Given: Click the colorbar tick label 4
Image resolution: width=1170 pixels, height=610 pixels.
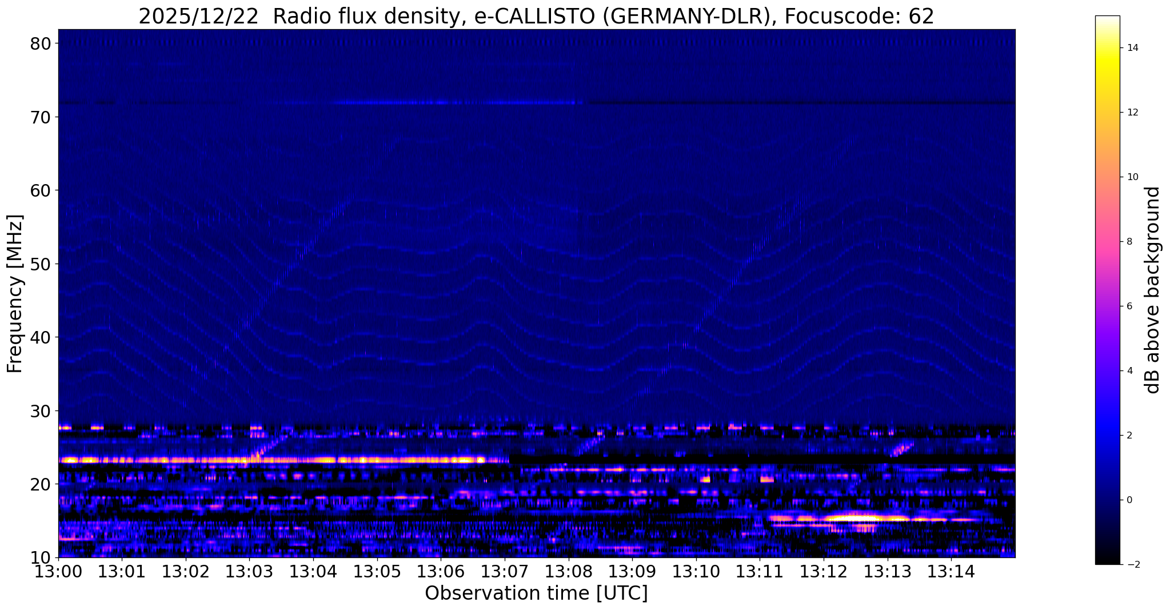Looking at the screenshot, I should click(x=1128, y=371).
